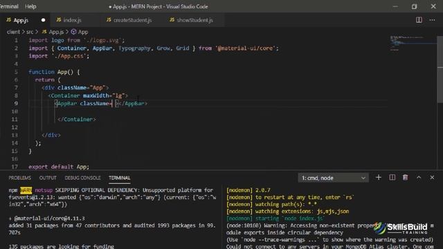The width and height of the screenshot is (443, 249).
Task: Click 'export default App;' on line 17
Action: [x=59, y=167]
